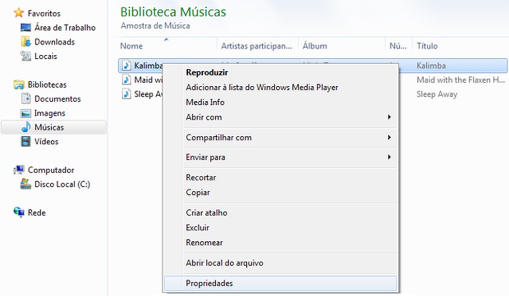Open Locais in favorites
The image size is (509, 296).
click(x=46, y=56)
